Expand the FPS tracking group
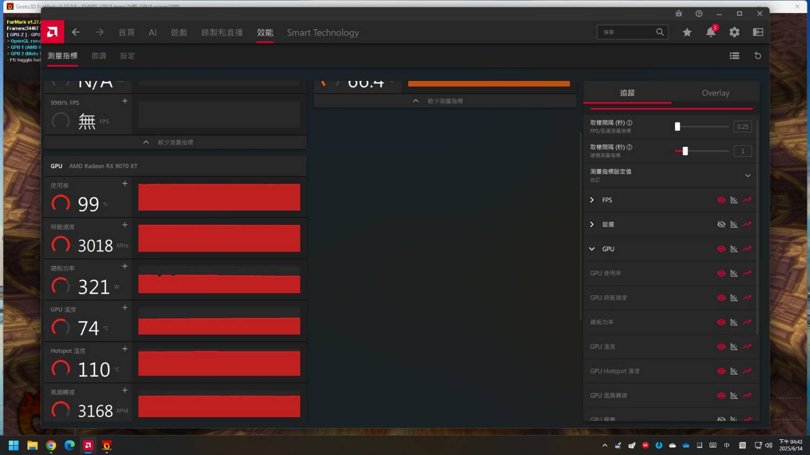Screen dimensions: 810x455 (592, 200)
